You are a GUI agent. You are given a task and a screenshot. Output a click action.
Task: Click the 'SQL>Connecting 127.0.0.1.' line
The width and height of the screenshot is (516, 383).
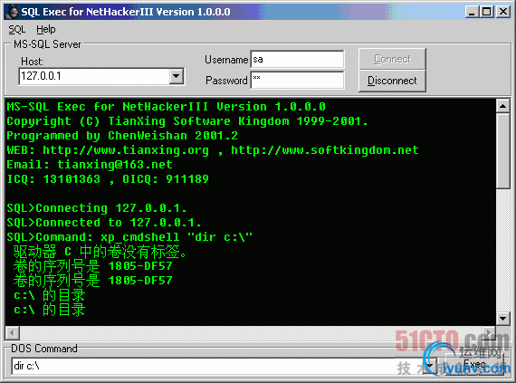pos(97,208)
